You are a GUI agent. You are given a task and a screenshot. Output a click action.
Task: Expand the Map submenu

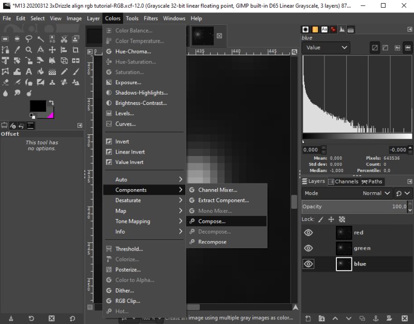tap(144, 211)
